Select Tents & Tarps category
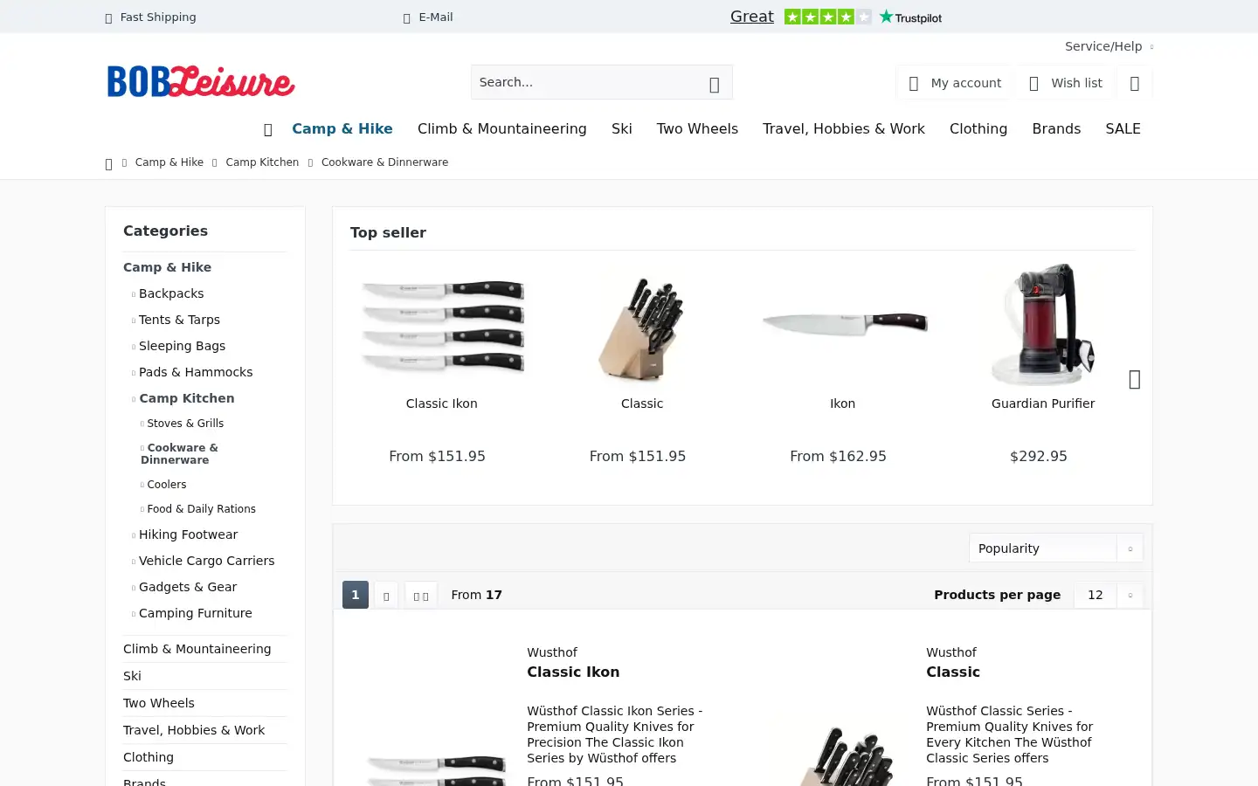 click(179, 320)
